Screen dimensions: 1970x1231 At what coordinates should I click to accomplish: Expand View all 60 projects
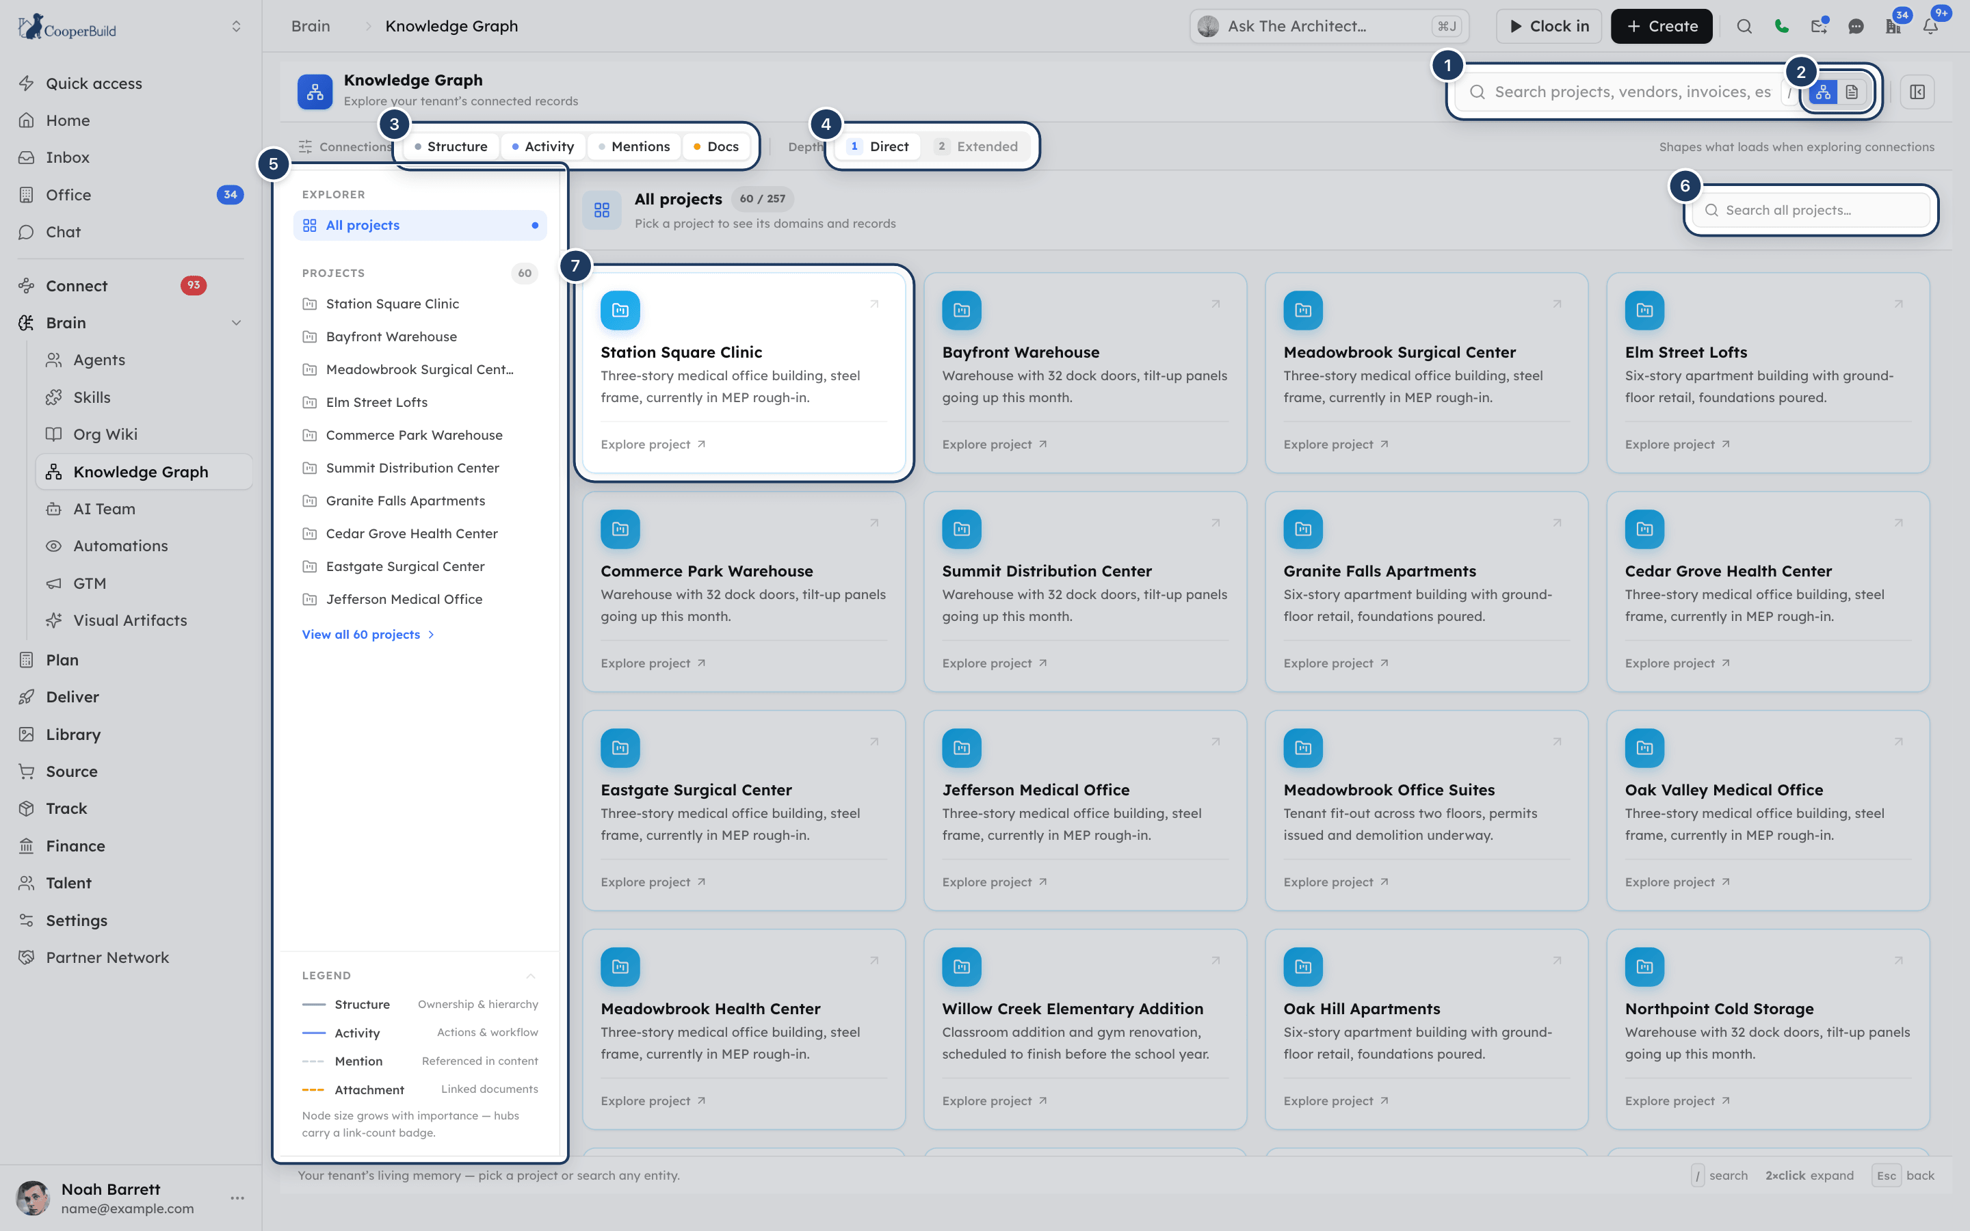(x=368, y=634)
